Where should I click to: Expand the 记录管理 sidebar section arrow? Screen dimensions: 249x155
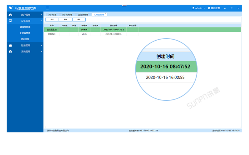41,45
